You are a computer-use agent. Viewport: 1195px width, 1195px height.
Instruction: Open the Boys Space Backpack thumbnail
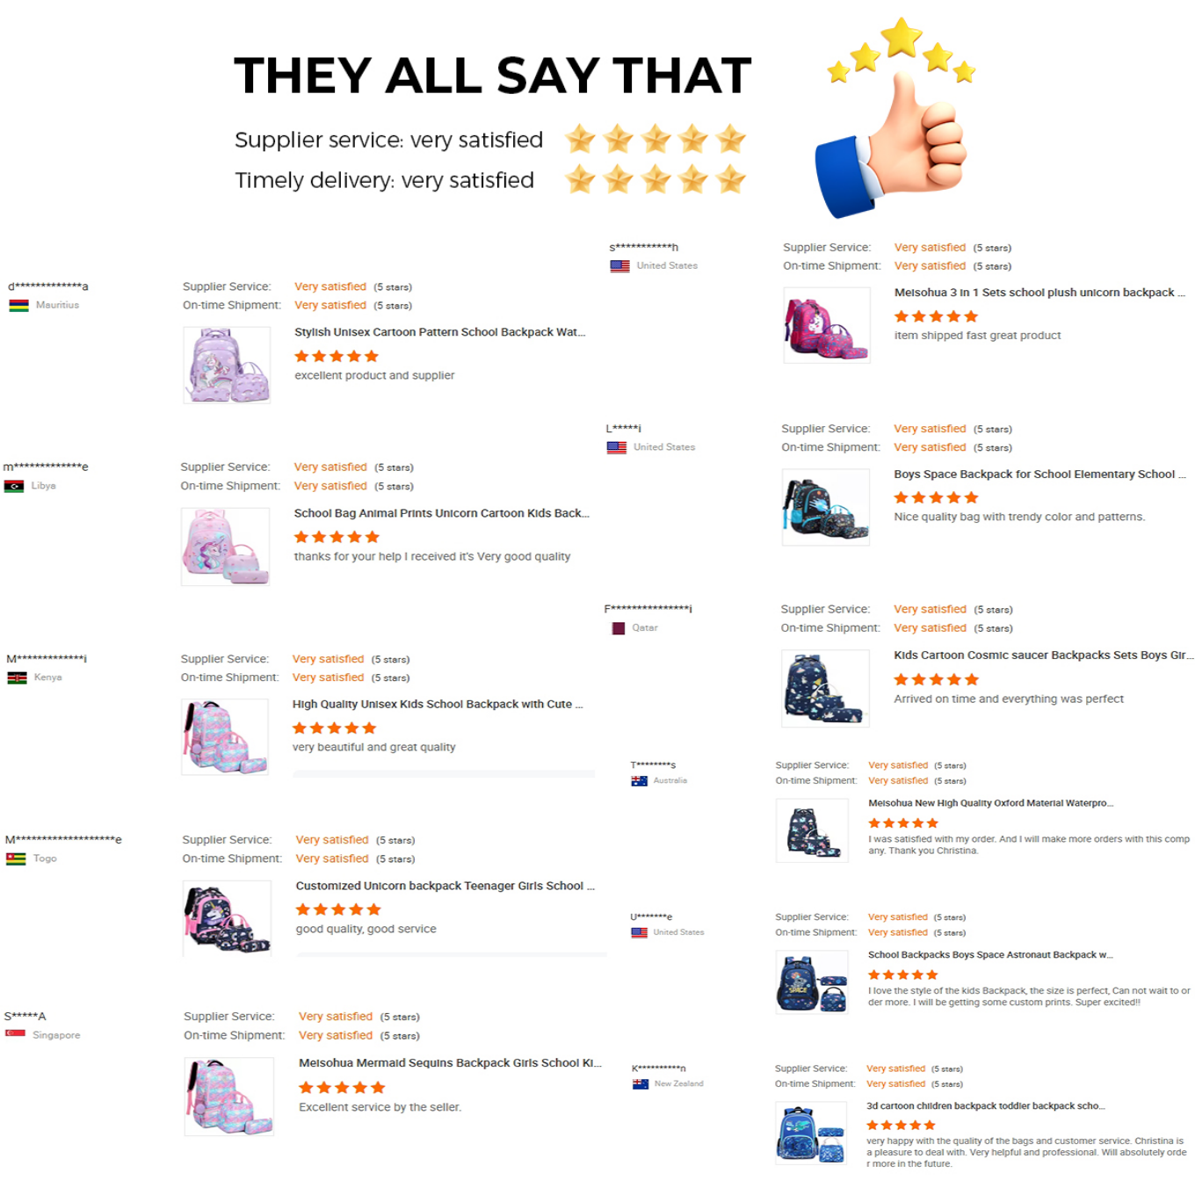[825, 507]
